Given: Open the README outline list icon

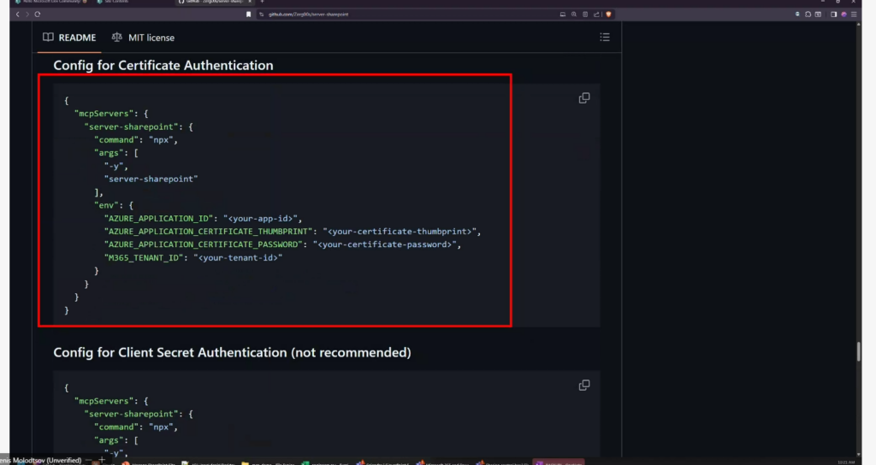Looking at the screenshot, I should coord(605,38).
